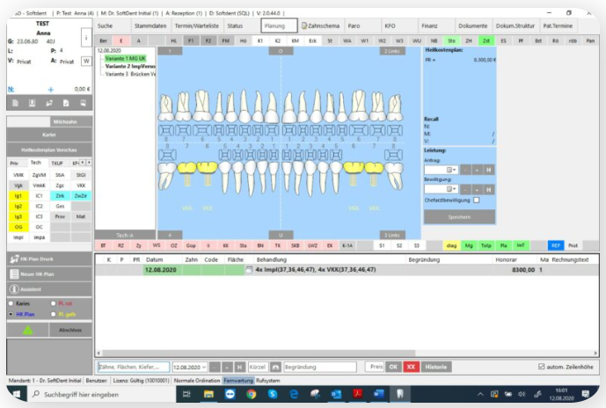606x408 pixels.
Task: Click the checked note icon in patient toolbar
Action: [66, 103]
